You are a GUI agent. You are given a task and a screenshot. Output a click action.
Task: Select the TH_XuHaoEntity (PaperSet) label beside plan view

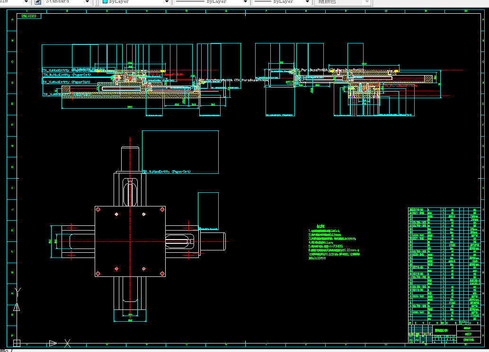167,172
